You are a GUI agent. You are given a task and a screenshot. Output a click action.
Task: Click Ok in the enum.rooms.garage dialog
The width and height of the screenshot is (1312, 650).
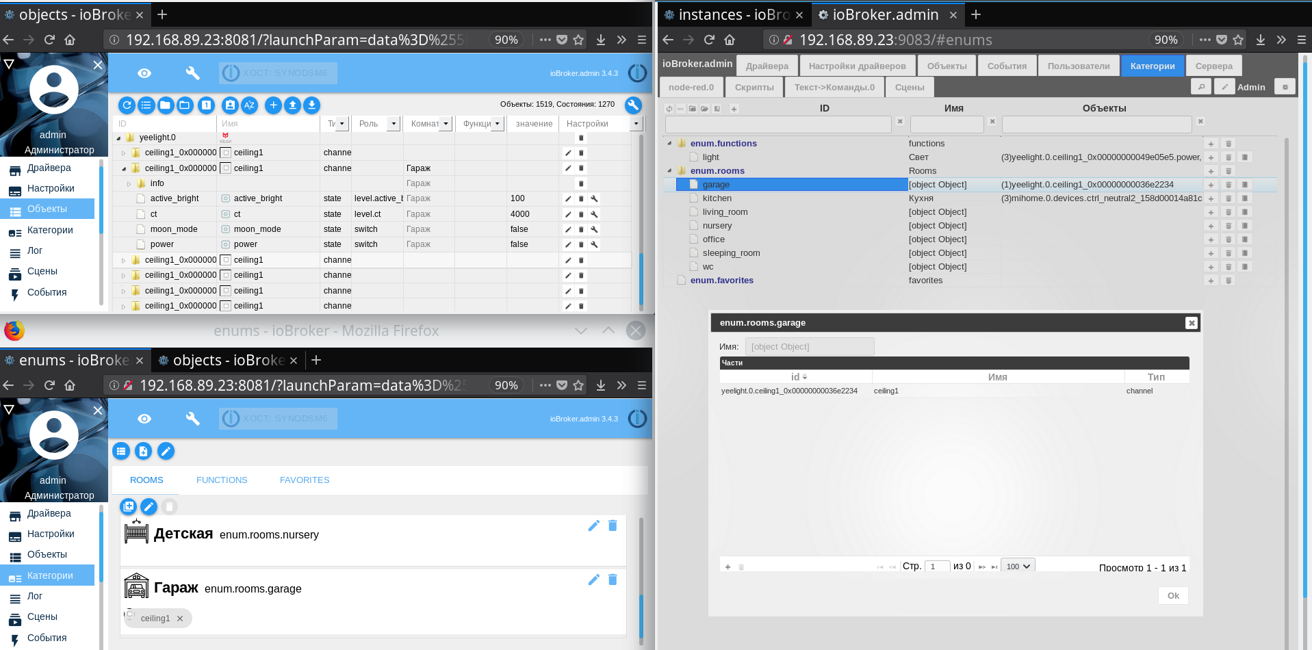point(1173,595)
